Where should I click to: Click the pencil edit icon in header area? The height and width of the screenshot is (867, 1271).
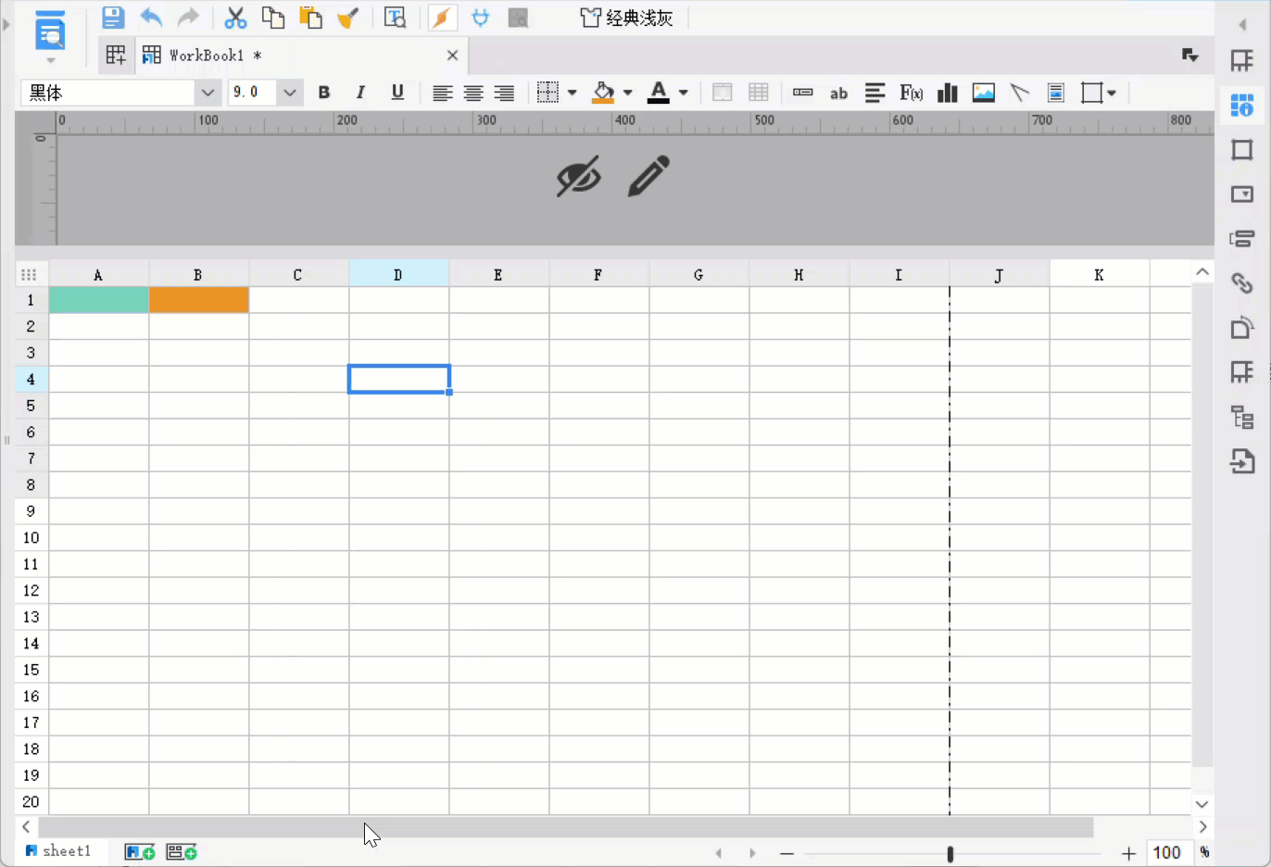648,176
